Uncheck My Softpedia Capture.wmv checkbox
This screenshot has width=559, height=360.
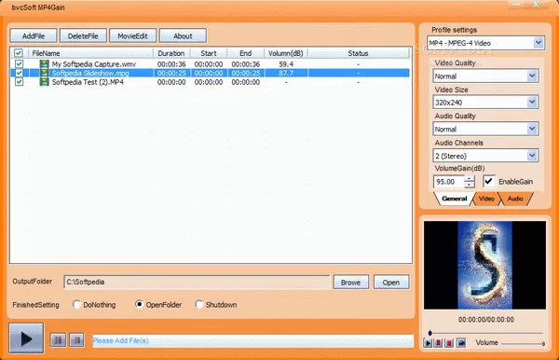point(19,63)
